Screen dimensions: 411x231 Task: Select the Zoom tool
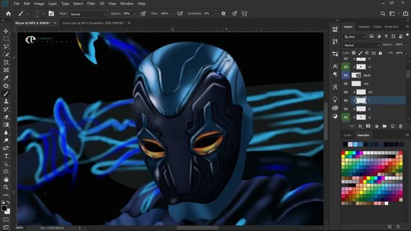click(x=6, y=187)
